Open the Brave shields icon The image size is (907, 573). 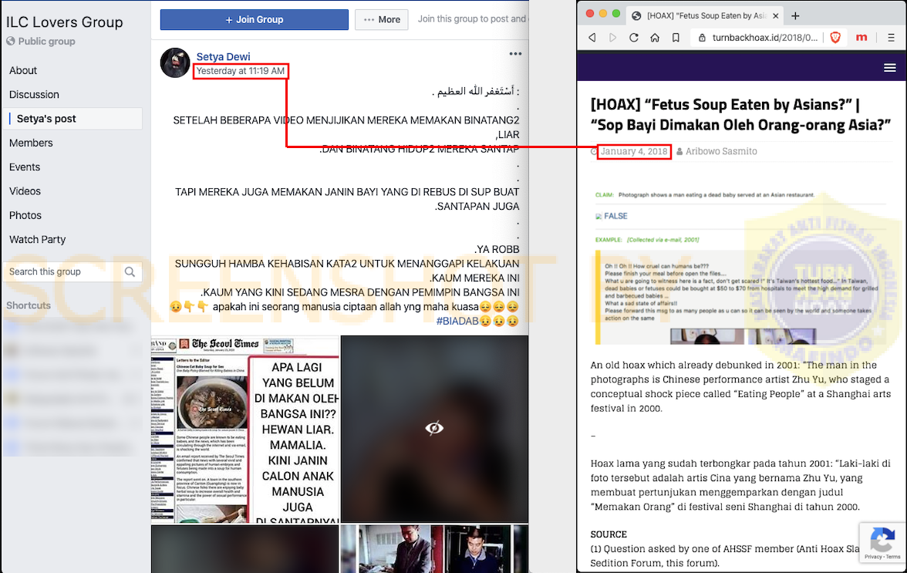[835, 38]
